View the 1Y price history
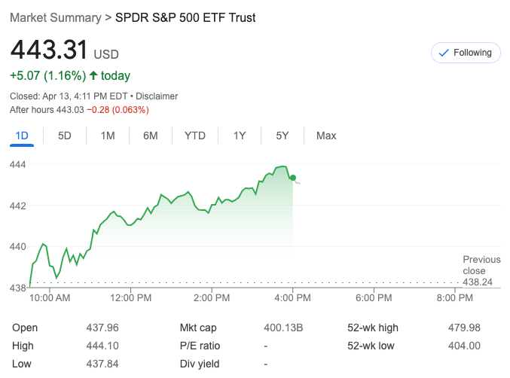This screenshot has height=378, width=510. 240,136
